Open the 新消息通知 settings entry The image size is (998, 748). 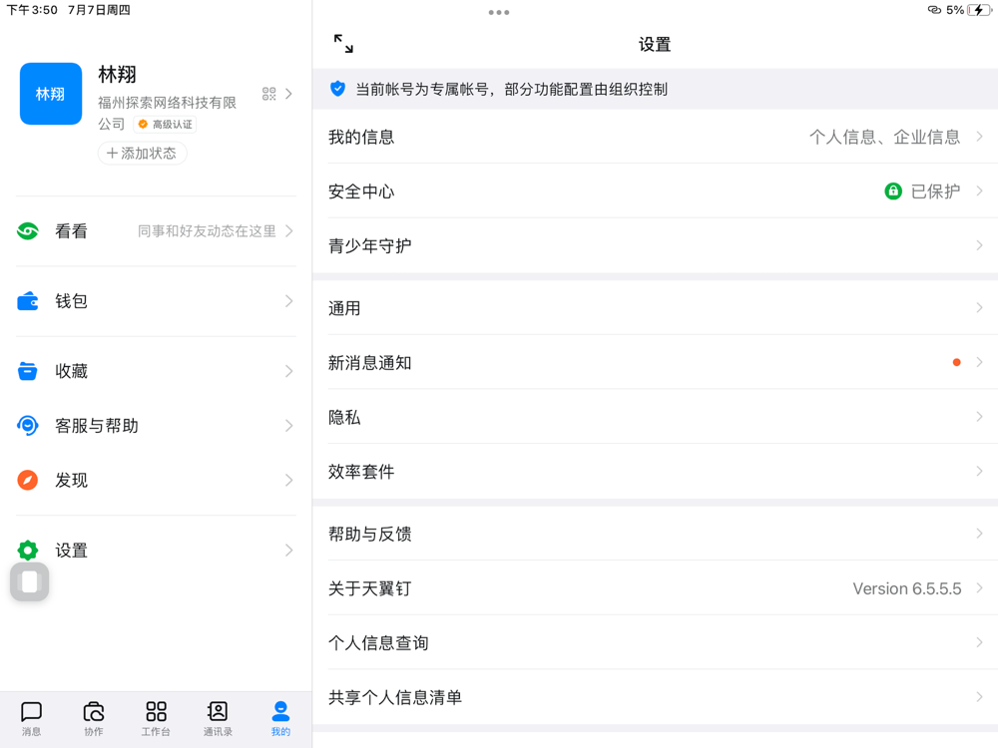(x=655, y=363)
